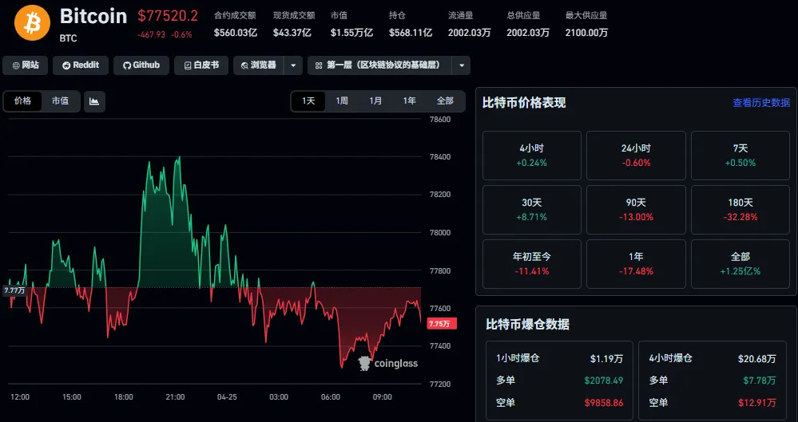Click the 持仓 $568.11亿 value
The width and height of the screenshot is (798, 422).
(411, 33)
